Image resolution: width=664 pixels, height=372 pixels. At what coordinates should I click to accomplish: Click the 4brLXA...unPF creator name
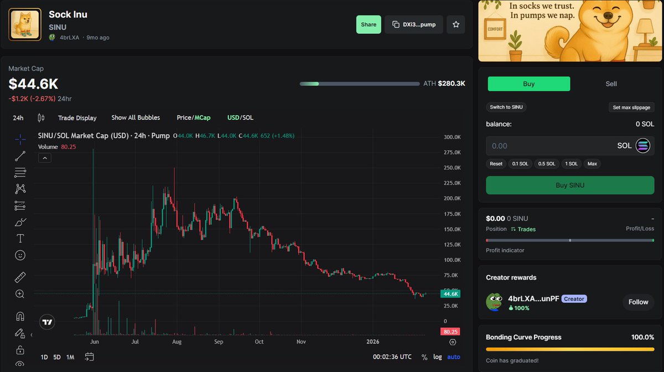click(x=533, y=298)
